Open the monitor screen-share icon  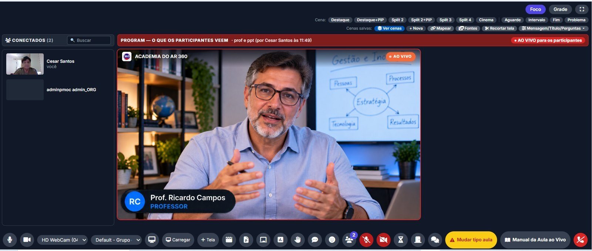(152, 240)
